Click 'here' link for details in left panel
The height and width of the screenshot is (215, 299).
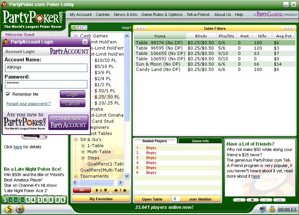18,147
